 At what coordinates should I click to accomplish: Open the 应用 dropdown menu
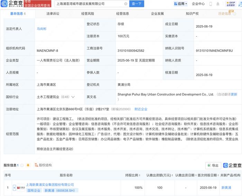pyautogui.click(x=180, y=4)
